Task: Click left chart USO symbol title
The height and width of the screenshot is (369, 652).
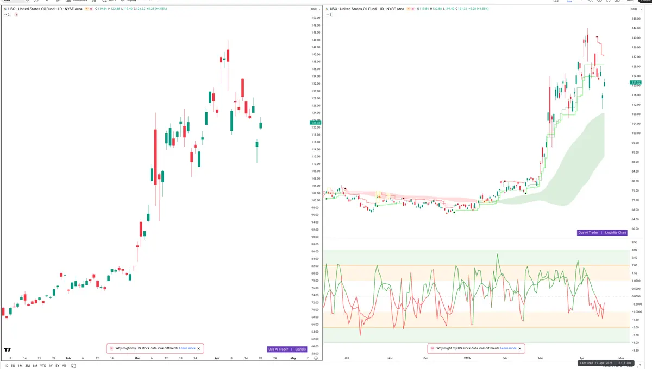Action: pyautogui.click(x=45, y=9)
